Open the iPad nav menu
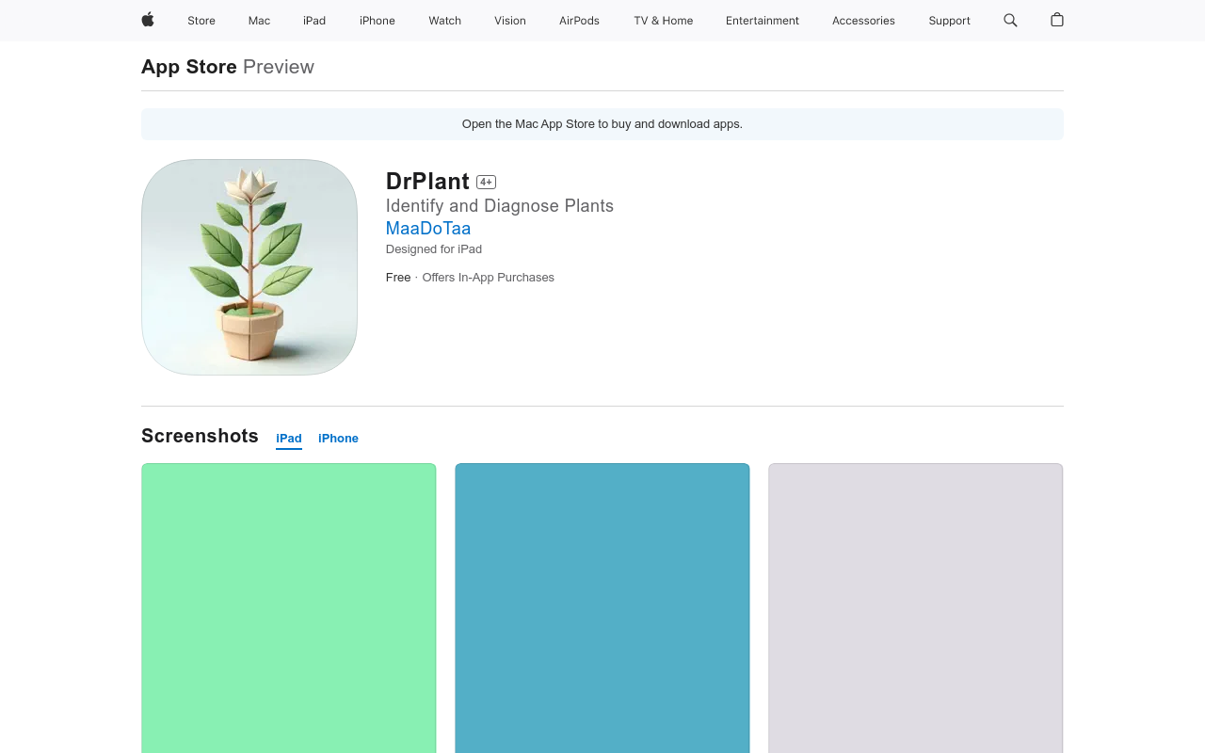1205x753 pixels. [x=314, y=21]
